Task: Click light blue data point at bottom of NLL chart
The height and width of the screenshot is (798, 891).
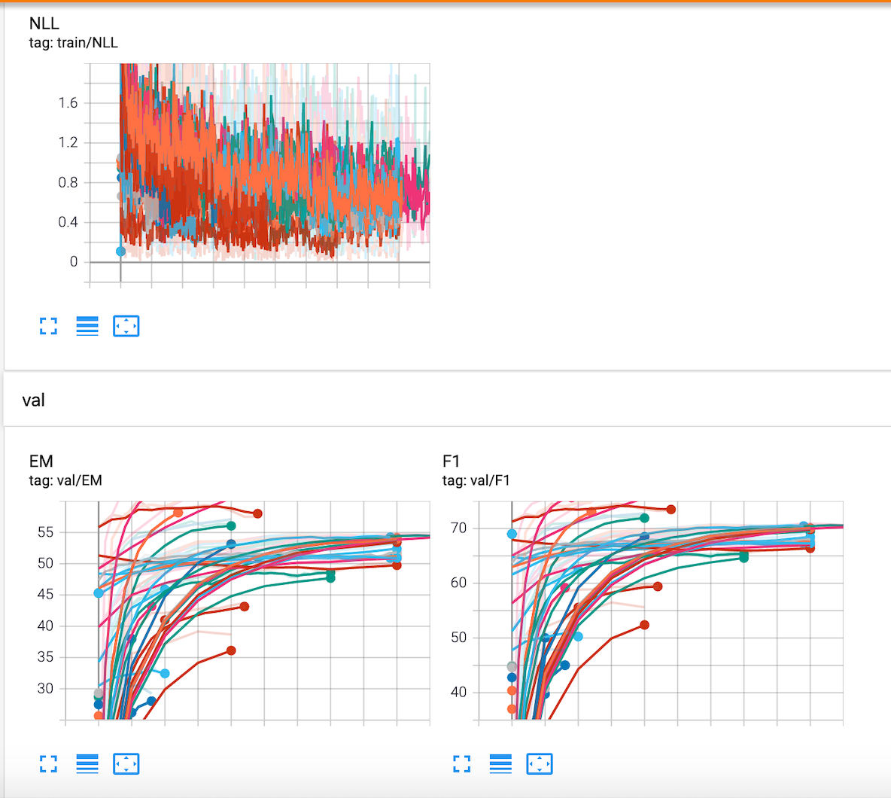Action: [x=120, y=251]
